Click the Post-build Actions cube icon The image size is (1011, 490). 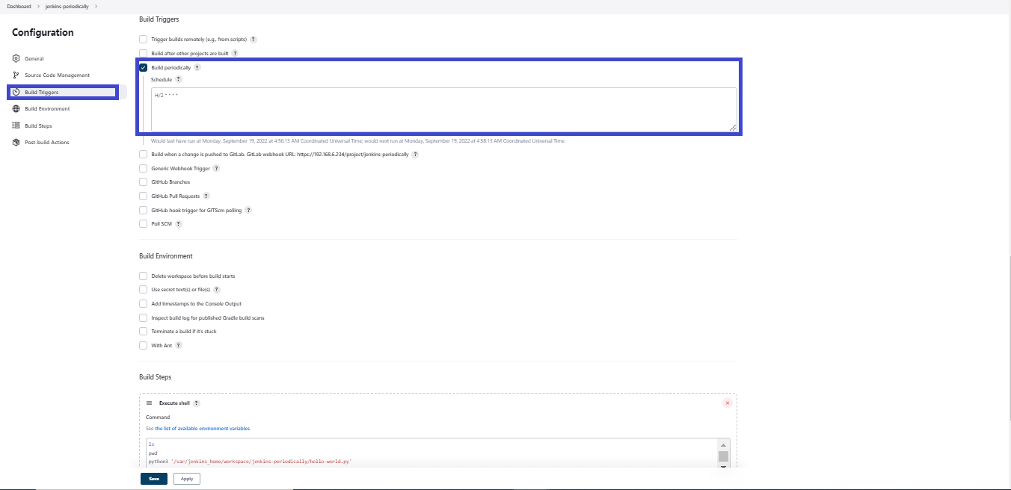[16, 142]
